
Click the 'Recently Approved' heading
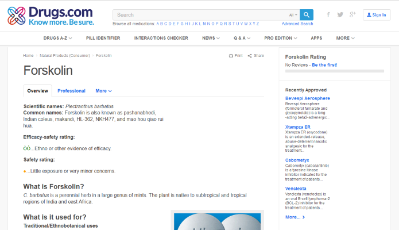pyautogui.click(x=306, y=90)
